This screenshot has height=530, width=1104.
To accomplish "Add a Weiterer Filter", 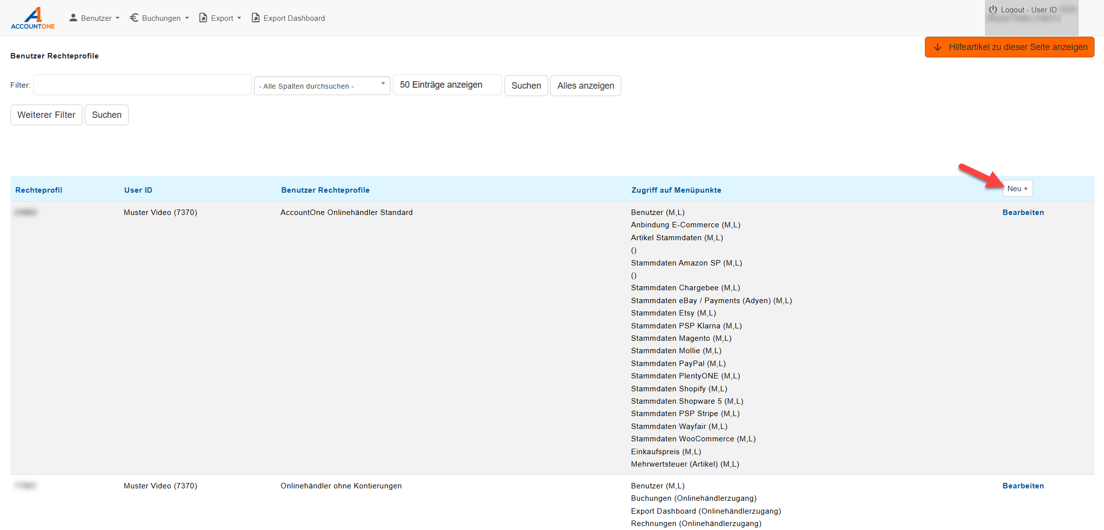I will tap(46, 115).
